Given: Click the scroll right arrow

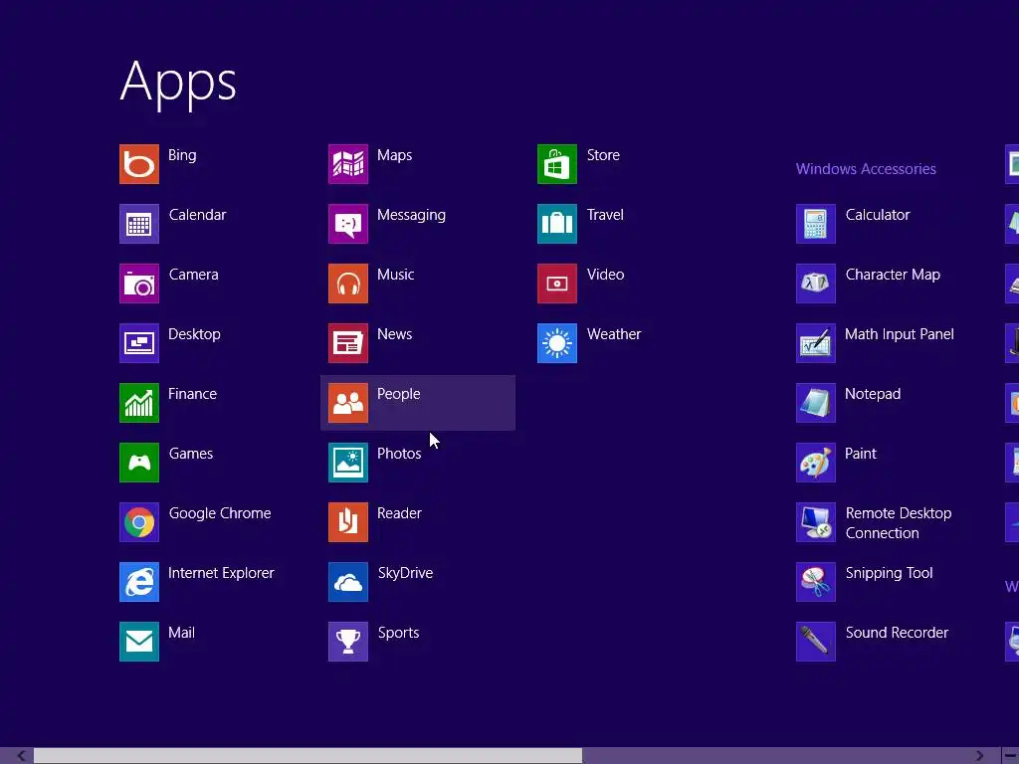Looking at the screenshot, I should coord(979,756).
